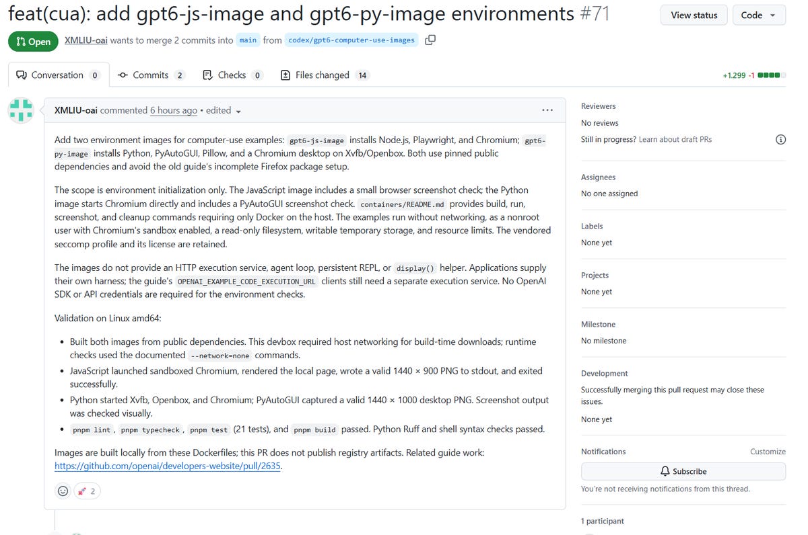The image size is (808, 535).
Task: Click the +1,299 additions count
Action: pyautogui.click(x=734, y=75)
